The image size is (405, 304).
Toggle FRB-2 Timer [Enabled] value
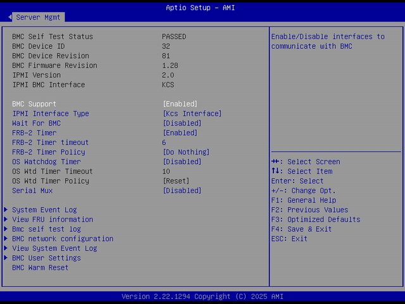click(x=180, y=133)
